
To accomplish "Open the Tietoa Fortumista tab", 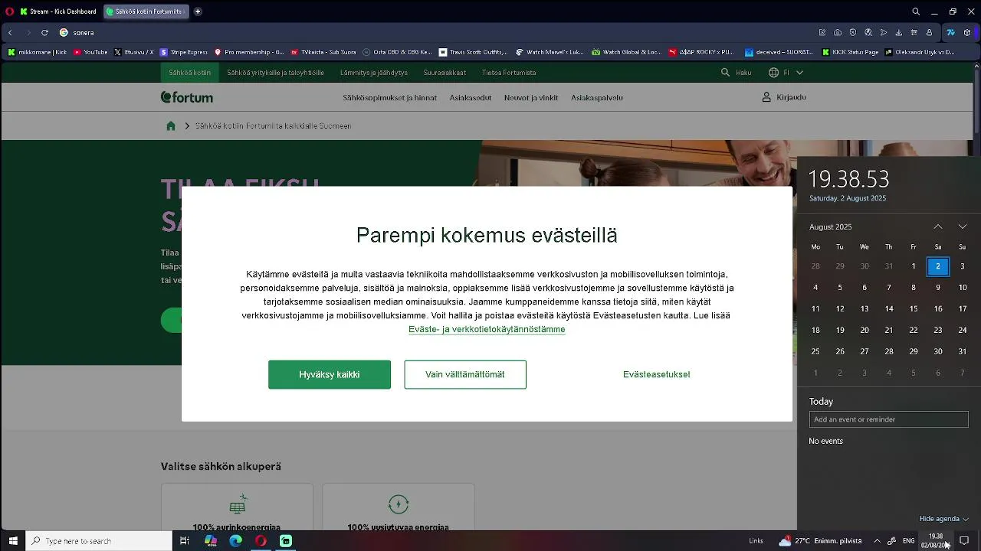I will (x=509, y=73).
